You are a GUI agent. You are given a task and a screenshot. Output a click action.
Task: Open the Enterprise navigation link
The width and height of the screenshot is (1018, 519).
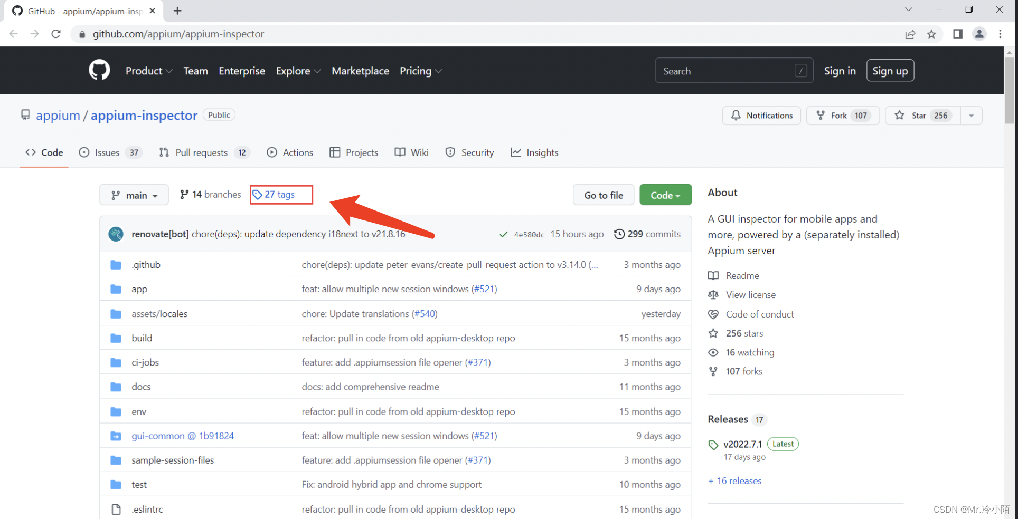coord(242,71)
